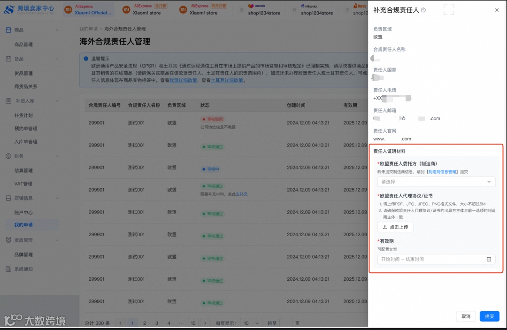Screen dimensions: 507x330
Task: Open 预约单管理 in the sidebar
Action: coord(25,128)
